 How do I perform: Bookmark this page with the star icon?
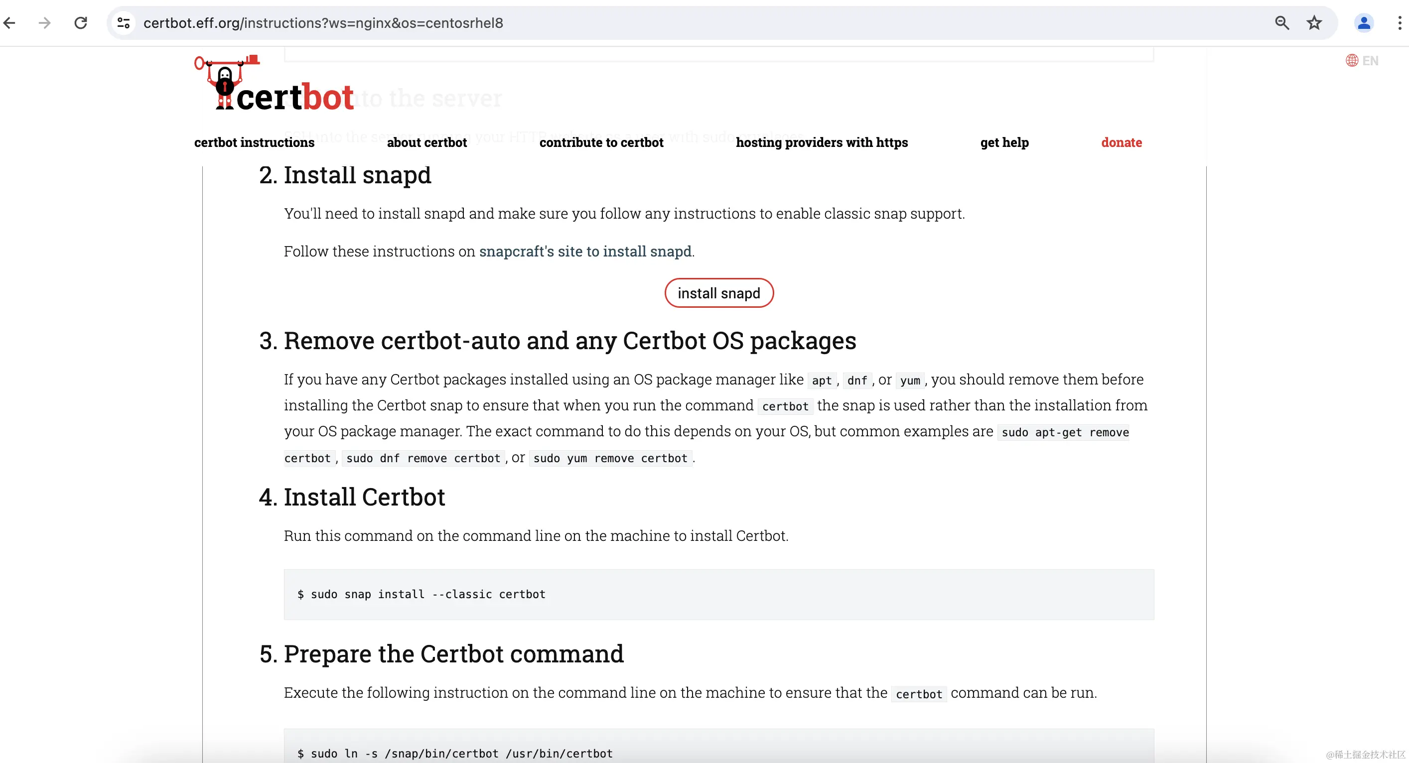[1314, 23]
